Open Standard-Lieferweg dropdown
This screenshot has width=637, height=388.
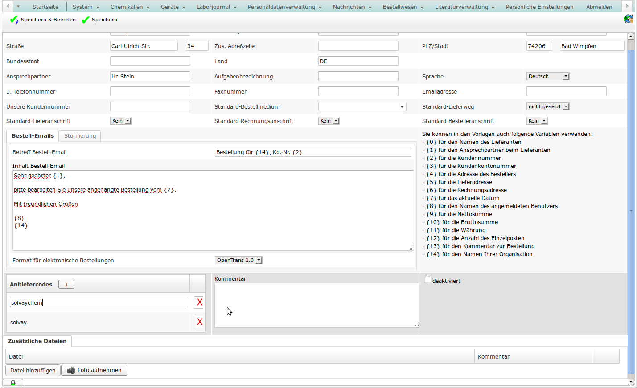tap(547, 106)
